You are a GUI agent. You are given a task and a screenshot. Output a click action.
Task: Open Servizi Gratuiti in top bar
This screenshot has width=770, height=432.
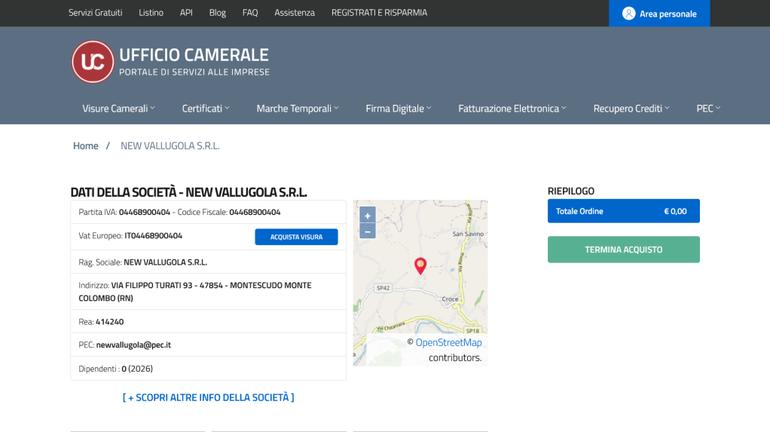95,13
